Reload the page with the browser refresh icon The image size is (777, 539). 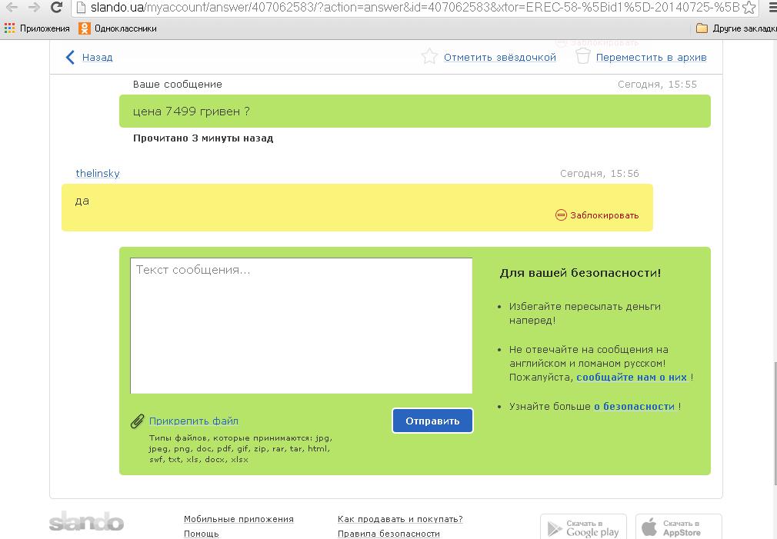click(x=56, y=8)
